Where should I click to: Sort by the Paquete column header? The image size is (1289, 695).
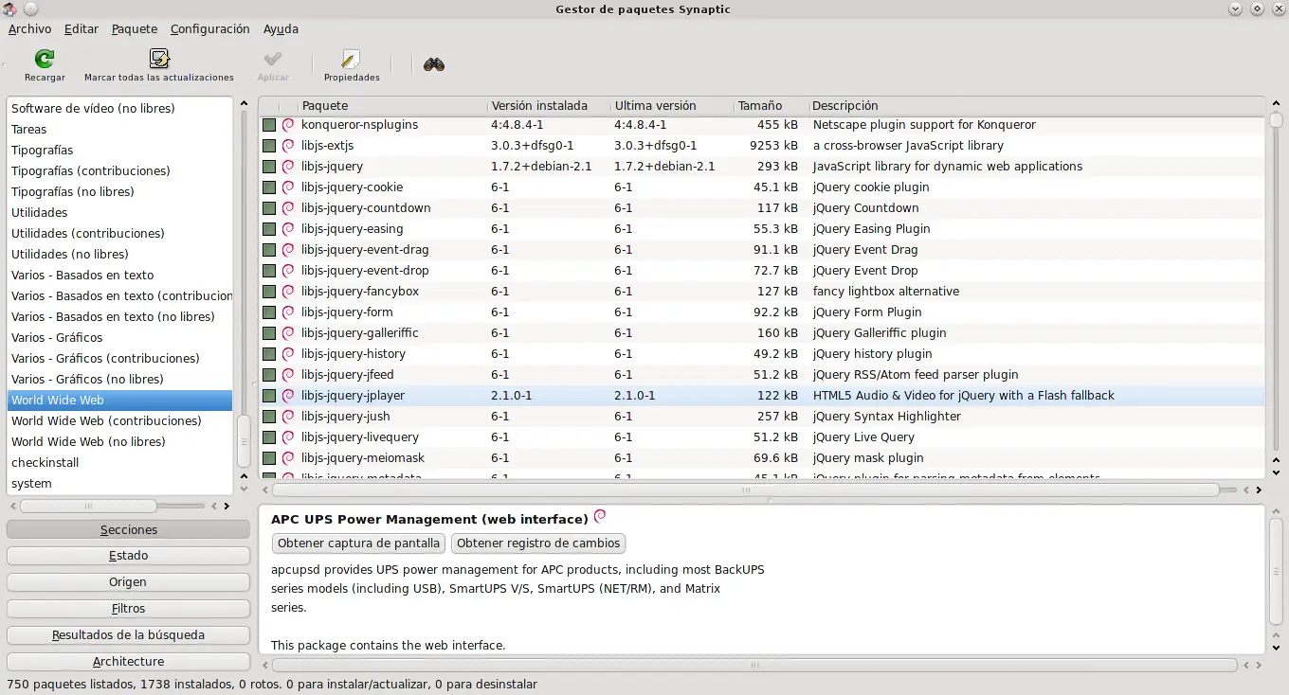391,106
